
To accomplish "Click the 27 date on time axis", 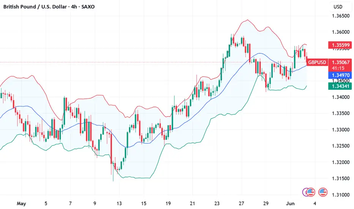I will click(x=241, y=204).
